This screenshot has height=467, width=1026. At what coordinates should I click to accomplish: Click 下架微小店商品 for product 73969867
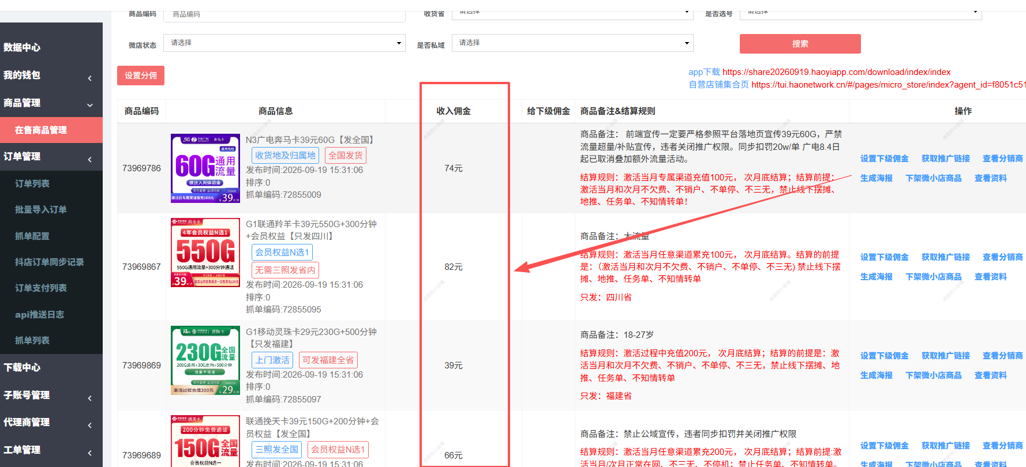pyautogui.click(x=934, y=277)
